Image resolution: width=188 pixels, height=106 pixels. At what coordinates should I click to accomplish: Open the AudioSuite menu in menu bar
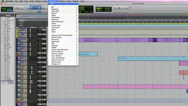point(53,1)
